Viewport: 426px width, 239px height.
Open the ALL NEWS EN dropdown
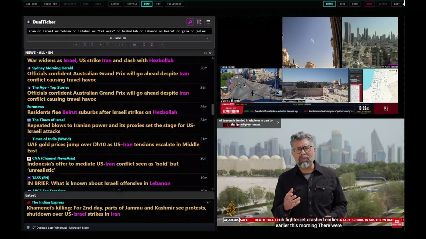(x=118, y=38)
